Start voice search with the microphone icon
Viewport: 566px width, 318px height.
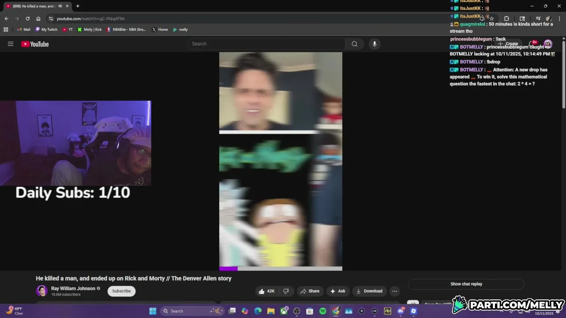pyautogui.click(x=375, y=44)
